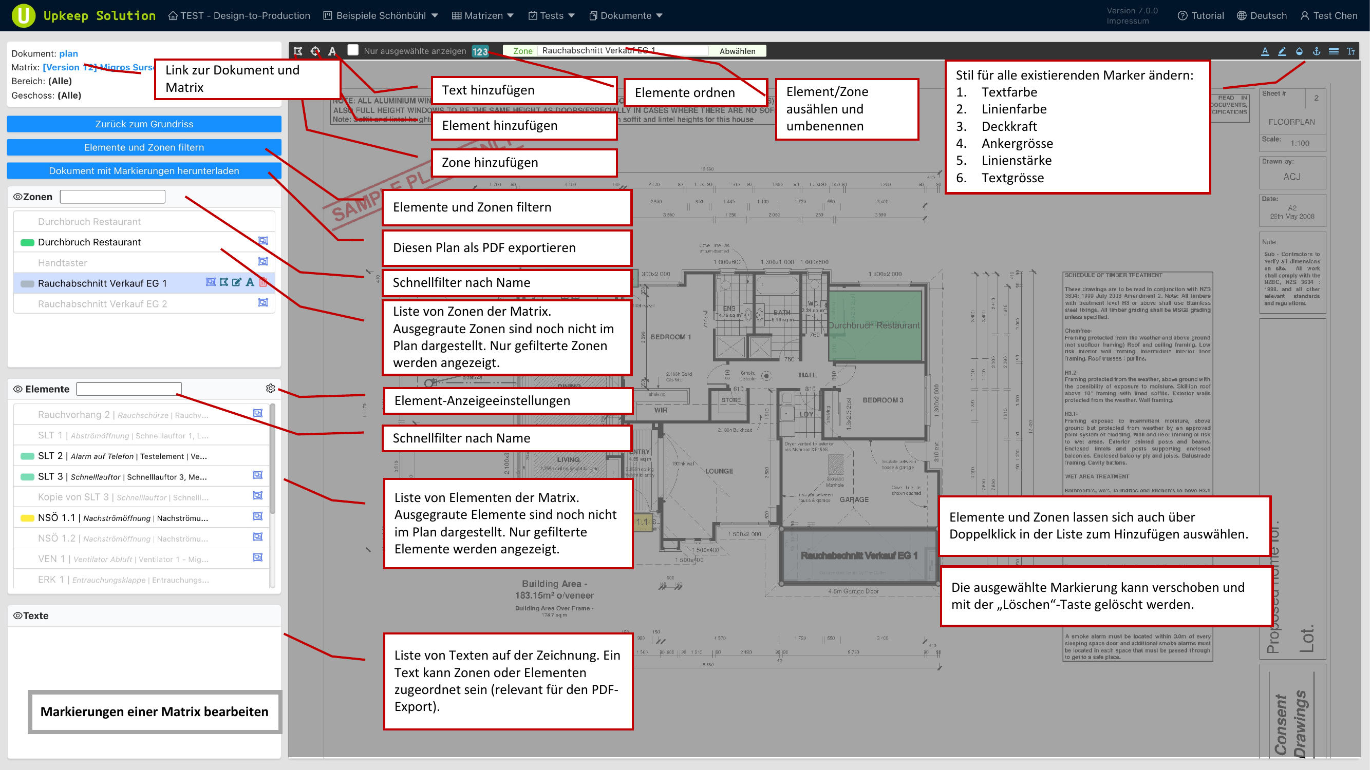Expand Beispiele Schönbühl dropdown
Image resolution: width=1370 pixels, height=770 pixels.
(381, 15)
